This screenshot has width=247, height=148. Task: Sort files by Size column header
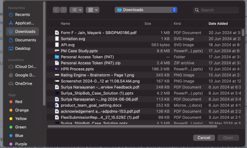coord(148,23)
